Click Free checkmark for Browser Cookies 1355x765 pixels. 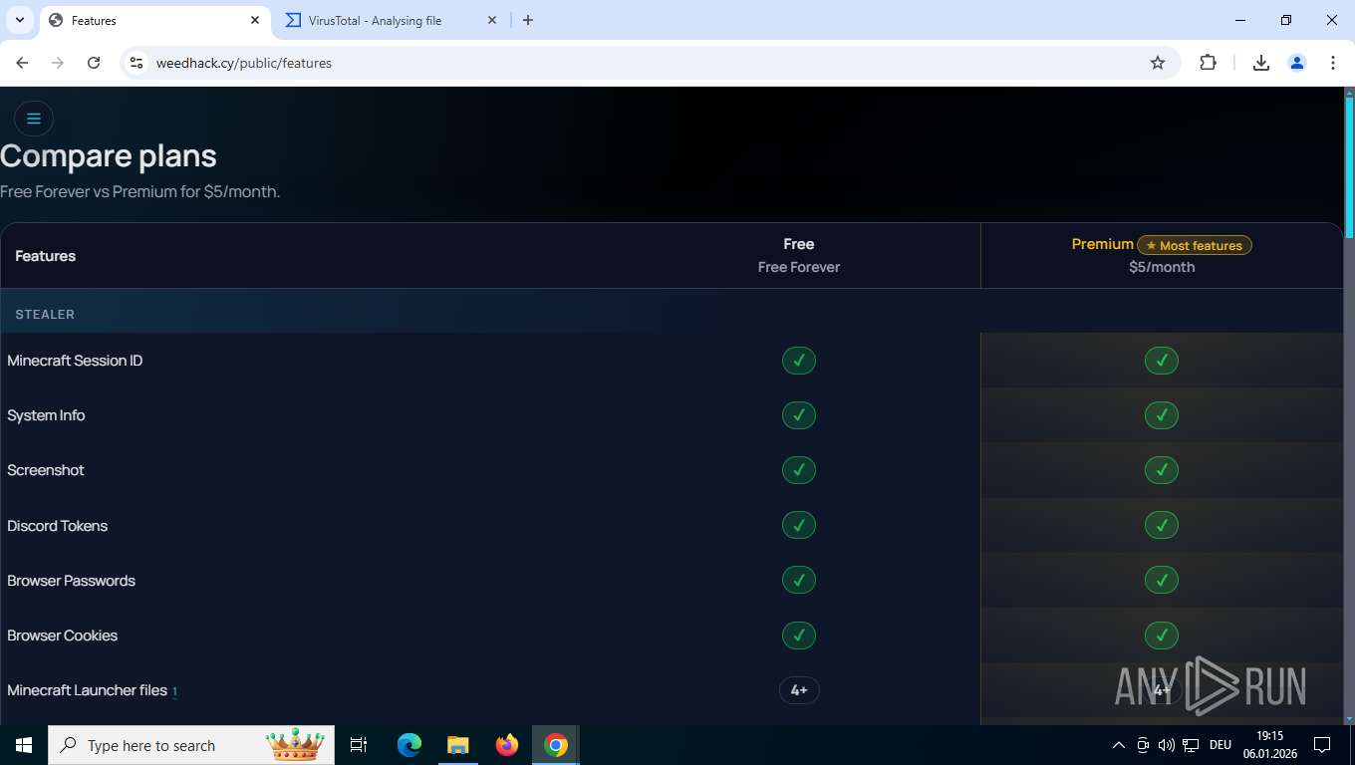(x=799, y=636)
